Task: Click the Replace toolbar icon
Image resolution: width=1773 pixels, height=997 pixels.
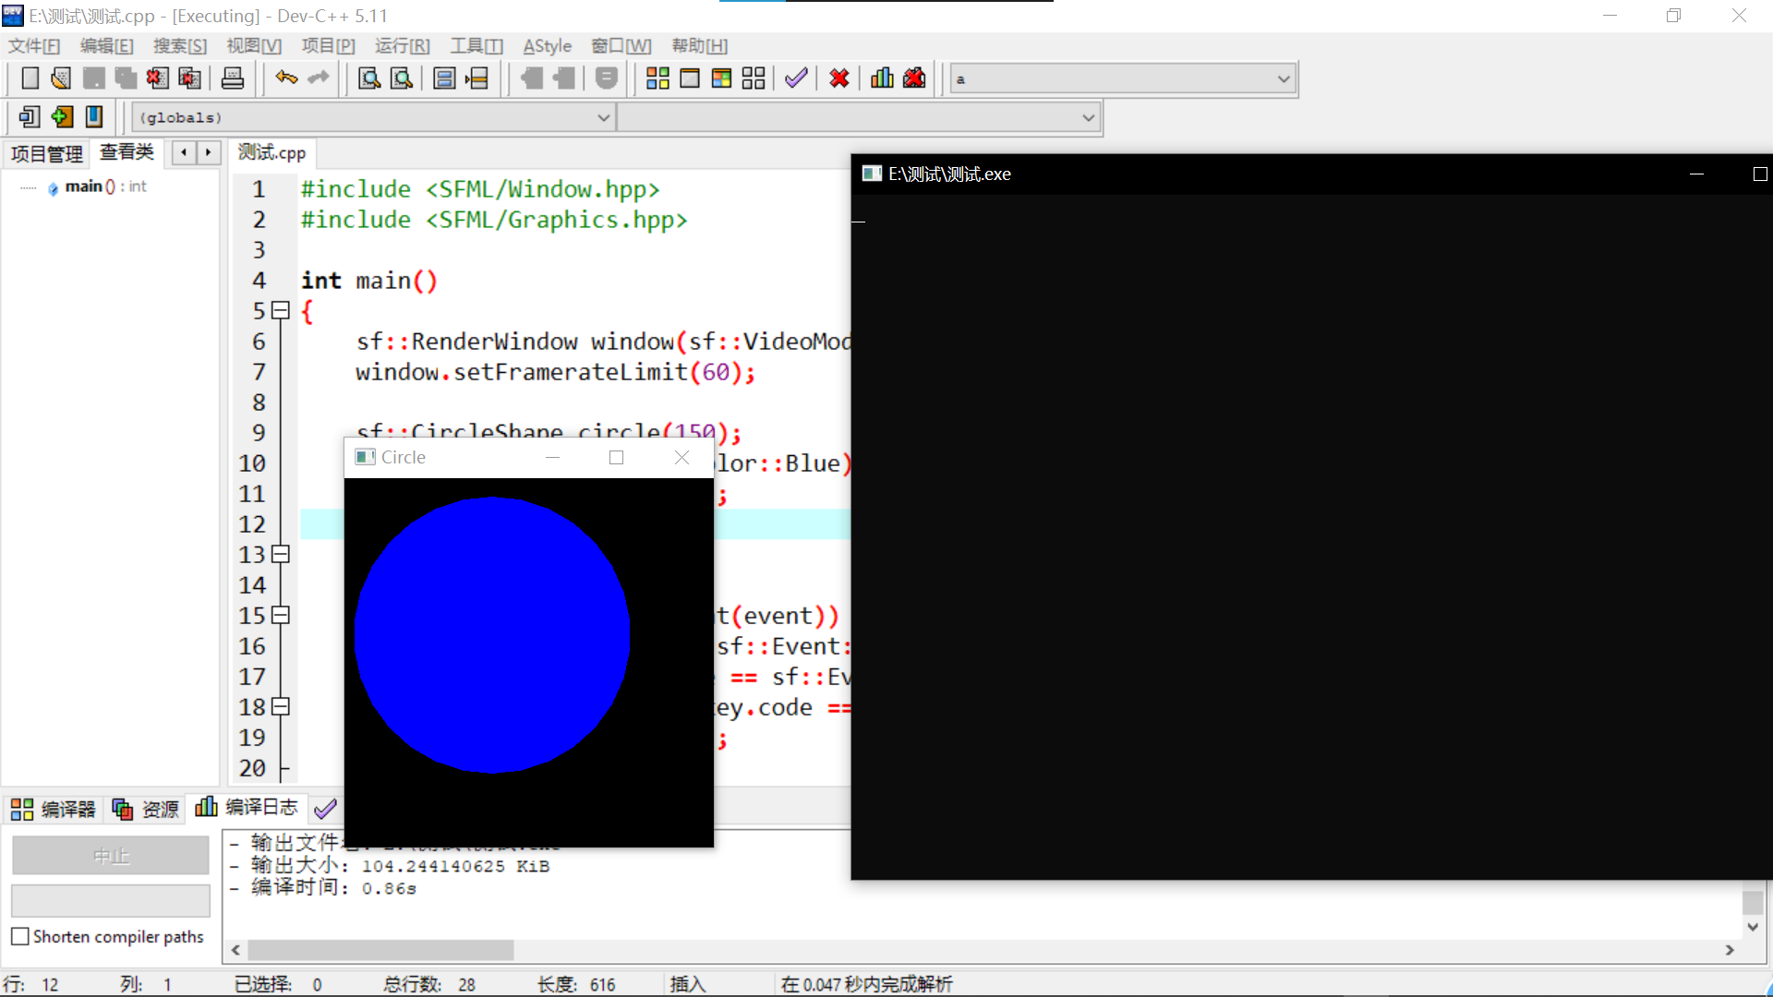Action: 401,78
